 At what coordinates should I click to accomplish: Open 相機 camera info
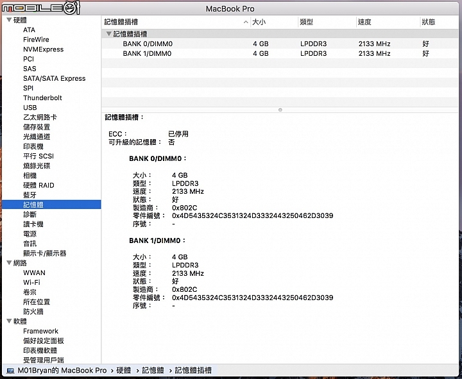30,176
